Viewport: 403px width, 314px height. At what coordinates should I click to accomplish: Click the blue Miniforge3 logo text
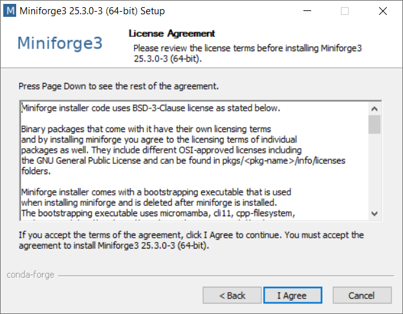[60, 43]
